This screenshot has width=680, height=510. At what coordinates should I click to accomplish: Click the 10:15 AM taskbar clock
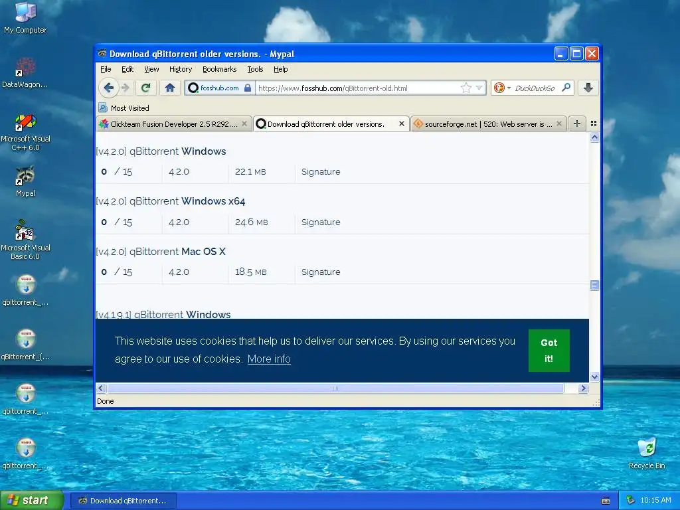pyautogui.click(x=655, y=501)
